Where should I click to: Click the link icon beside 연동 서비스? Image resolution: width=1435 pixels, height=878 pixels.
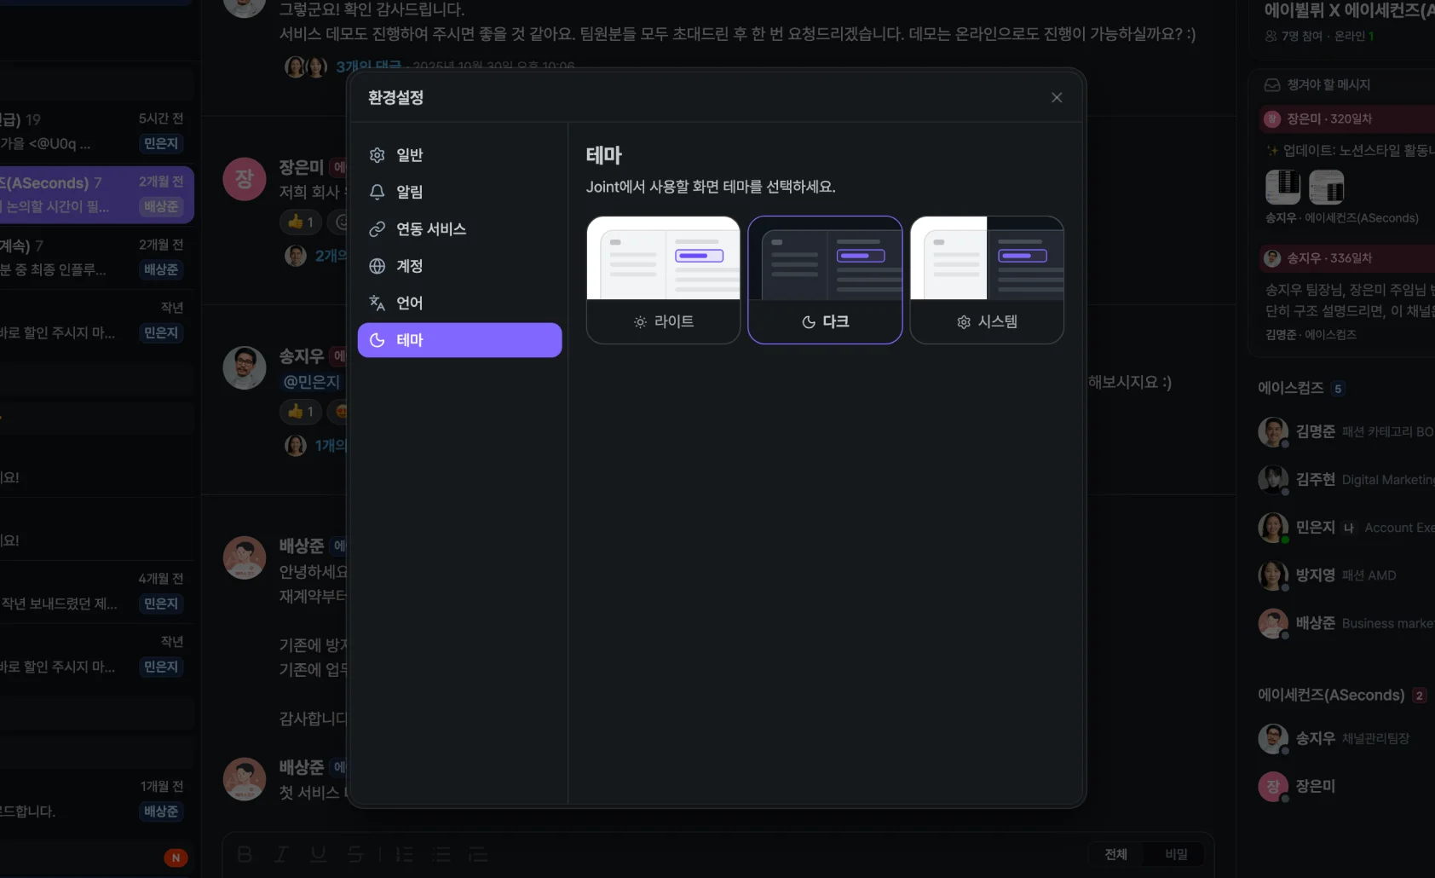(377, 229)
